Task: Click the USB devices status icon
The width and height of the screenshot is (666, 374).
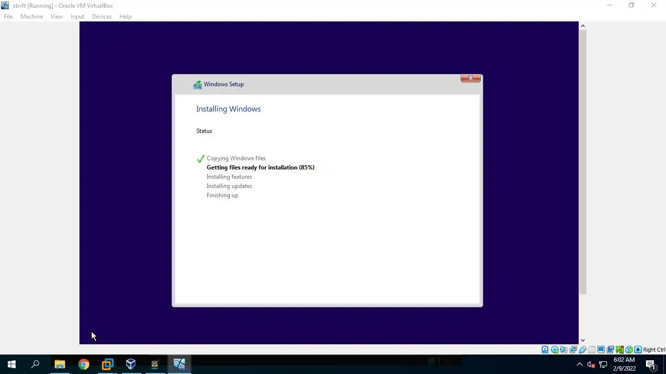Action: (x=582, y=350)
